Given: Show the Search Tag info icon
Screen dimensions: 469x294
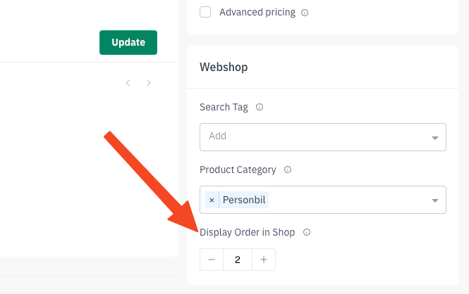Looking at the screenshot, I should 260,107.
